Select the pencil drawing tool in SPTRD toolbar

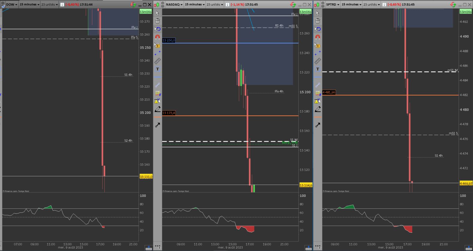point(318,109)
